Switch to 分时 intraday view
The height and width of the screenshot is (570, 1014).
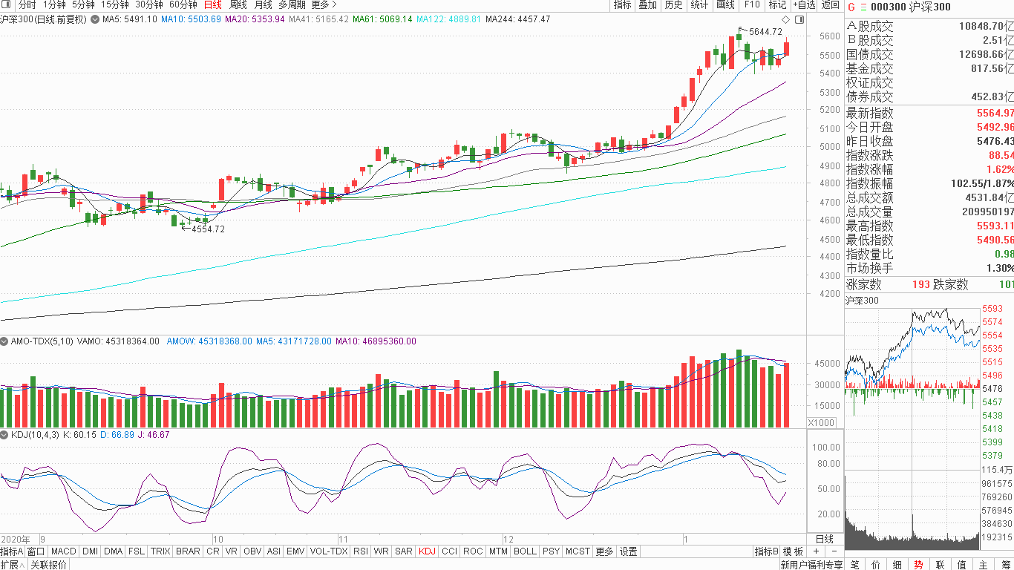[x=27, y=4]
